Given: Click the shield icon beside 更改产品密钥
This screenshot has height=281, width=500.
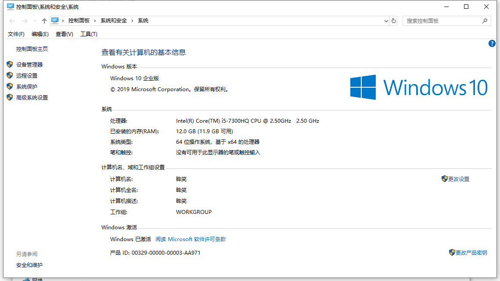Looking at the screenshot, I should 452,253.
